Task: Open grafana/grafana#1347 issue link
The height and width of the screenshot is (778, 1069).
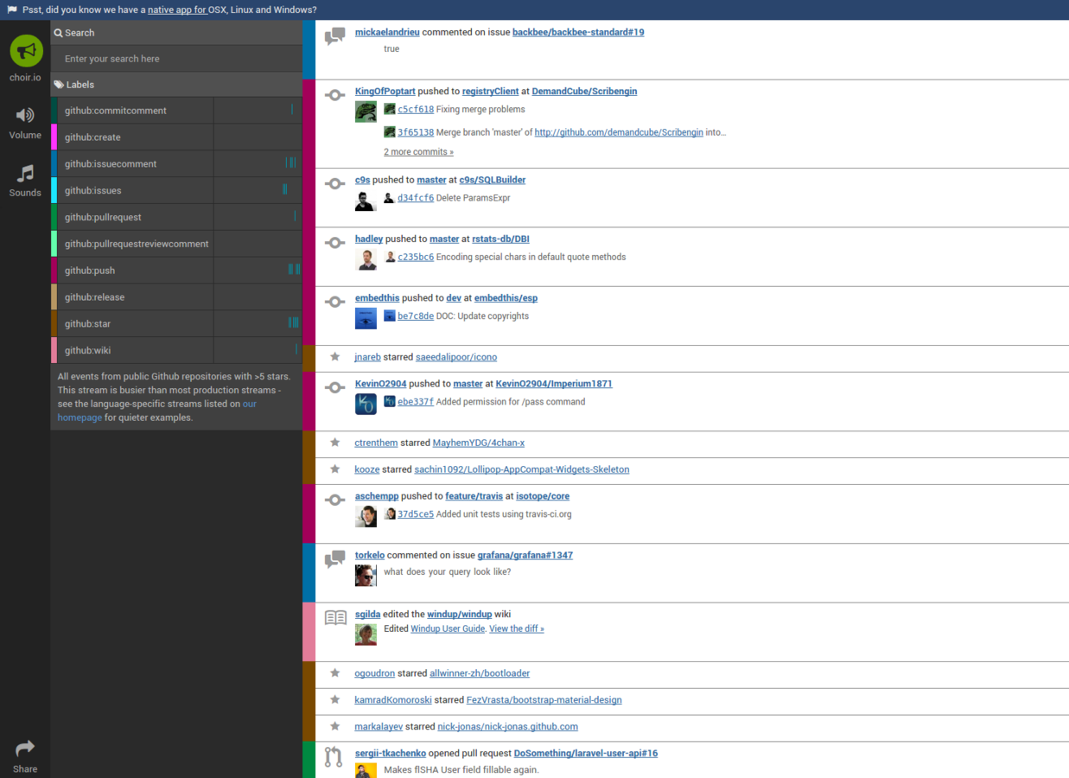Action: click(x=525, y=555)
